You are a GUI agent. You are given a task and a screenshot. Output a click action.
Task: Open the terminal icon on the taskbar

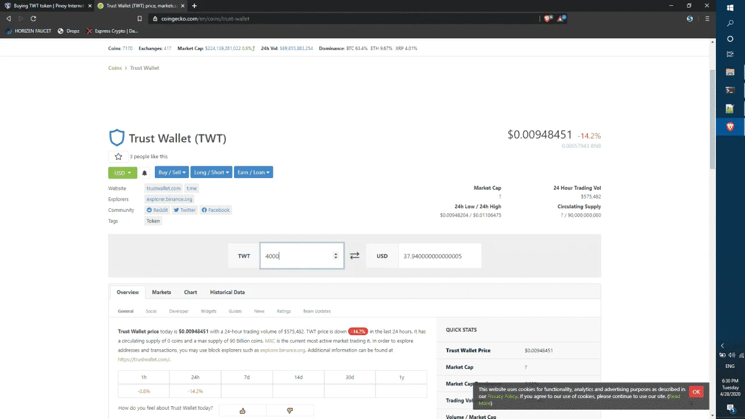coord(730,90)
